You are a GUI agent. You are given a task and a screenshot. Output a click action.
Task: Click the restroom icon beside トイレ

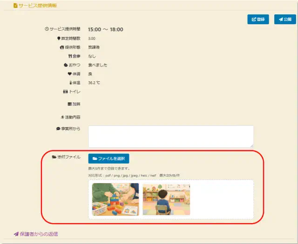pyautogui.click(x=65, y=92)
